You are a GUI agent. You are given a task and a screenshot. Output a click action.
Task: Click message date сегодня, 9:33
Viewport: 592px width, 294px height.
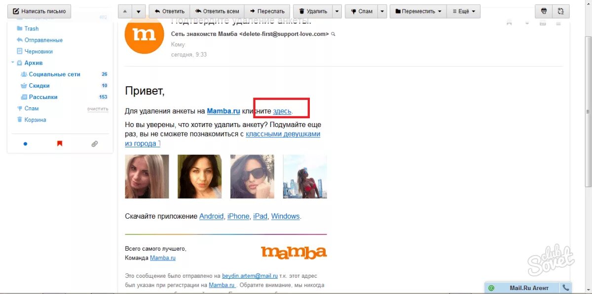point(189,55)
